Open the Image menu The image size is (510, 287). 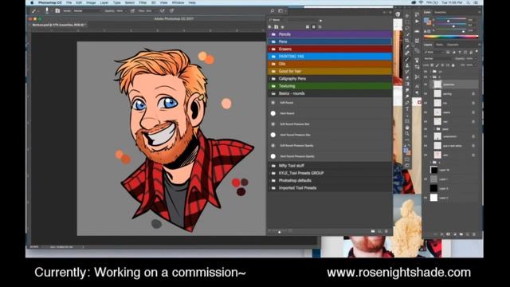click(x=91, y=2)
